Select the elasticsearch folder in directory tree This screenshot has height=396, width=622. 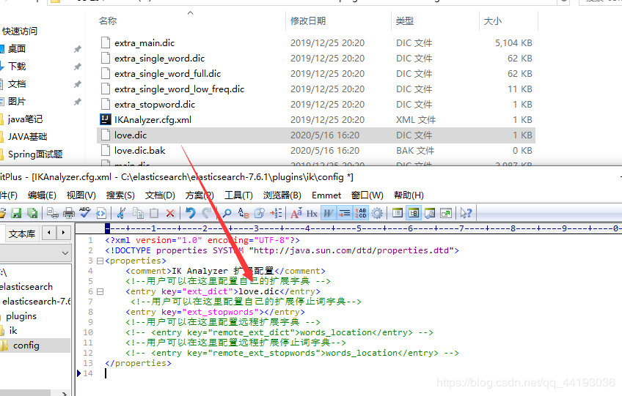pos(26,287)
